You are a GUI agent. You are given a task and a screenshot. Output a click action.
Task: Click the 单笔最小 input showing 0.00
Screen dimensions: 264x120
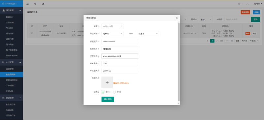tap(120, 63)
